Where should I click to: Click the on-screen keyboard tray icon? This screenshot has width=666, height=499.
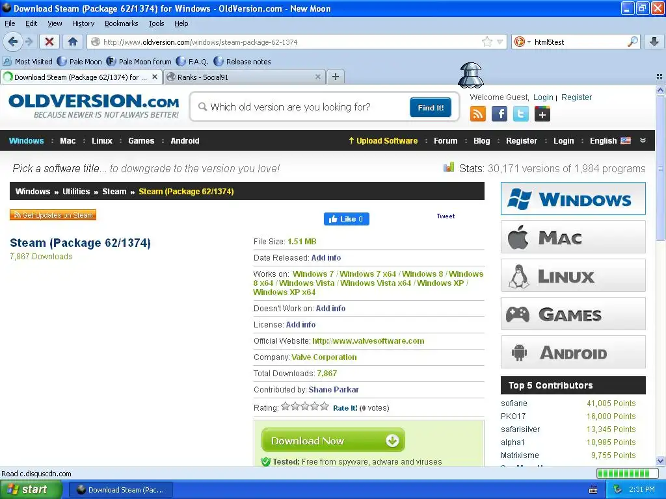(x=593, y=490)
